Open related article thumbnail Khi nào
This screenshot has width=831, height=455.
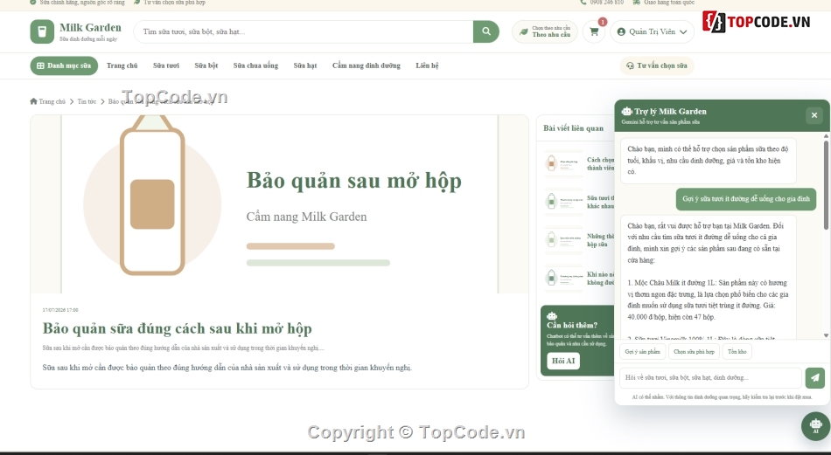coord(563,278)
